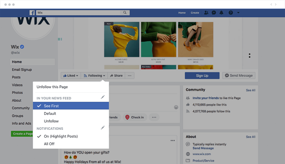Click the Wix verified badge
This screenshot has width=285, height=164.
(x=22, y=47)
